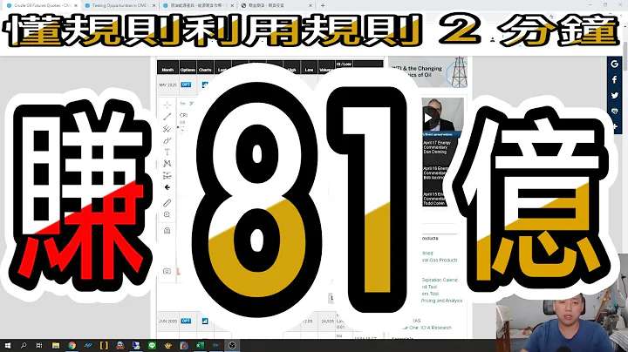Select the pitchfork drawing tool
This screenshot has height=352, width=628.
coord(167,128)
